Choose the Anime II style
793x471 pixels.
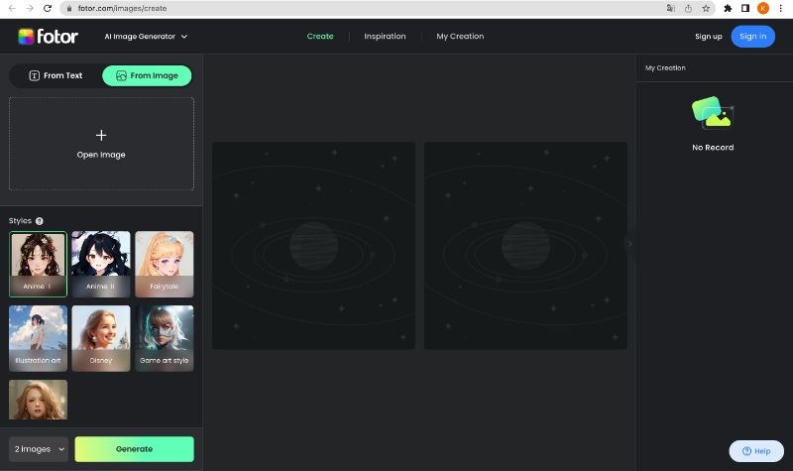click(101, 264)
